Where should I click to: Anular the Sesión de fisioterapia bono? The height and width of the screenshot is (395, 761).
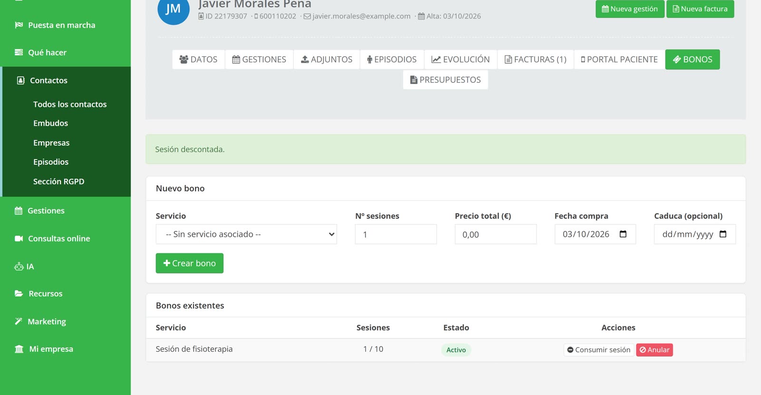tap(654, 350)
